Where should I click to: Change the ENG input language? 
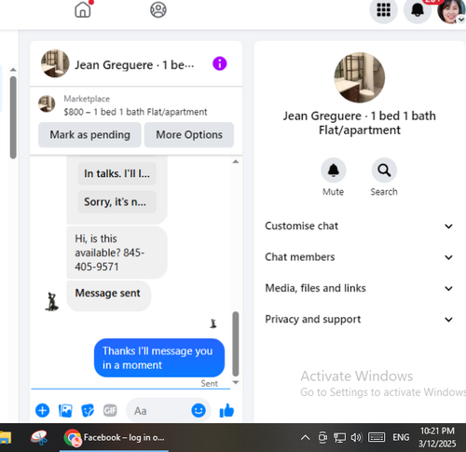pos(401,437)
